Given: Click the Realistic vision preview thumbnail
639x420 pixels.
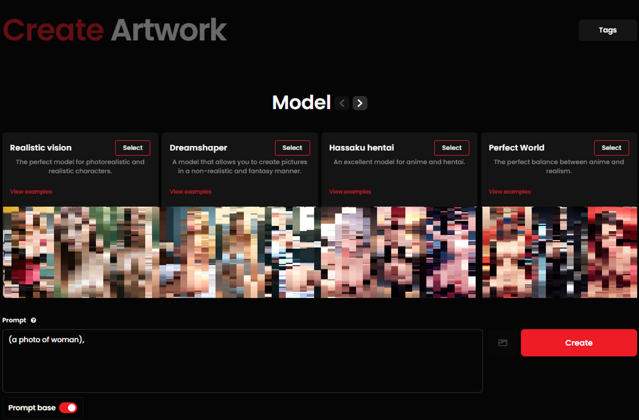Looking at the screenshot, I should [x=81, y=252].
